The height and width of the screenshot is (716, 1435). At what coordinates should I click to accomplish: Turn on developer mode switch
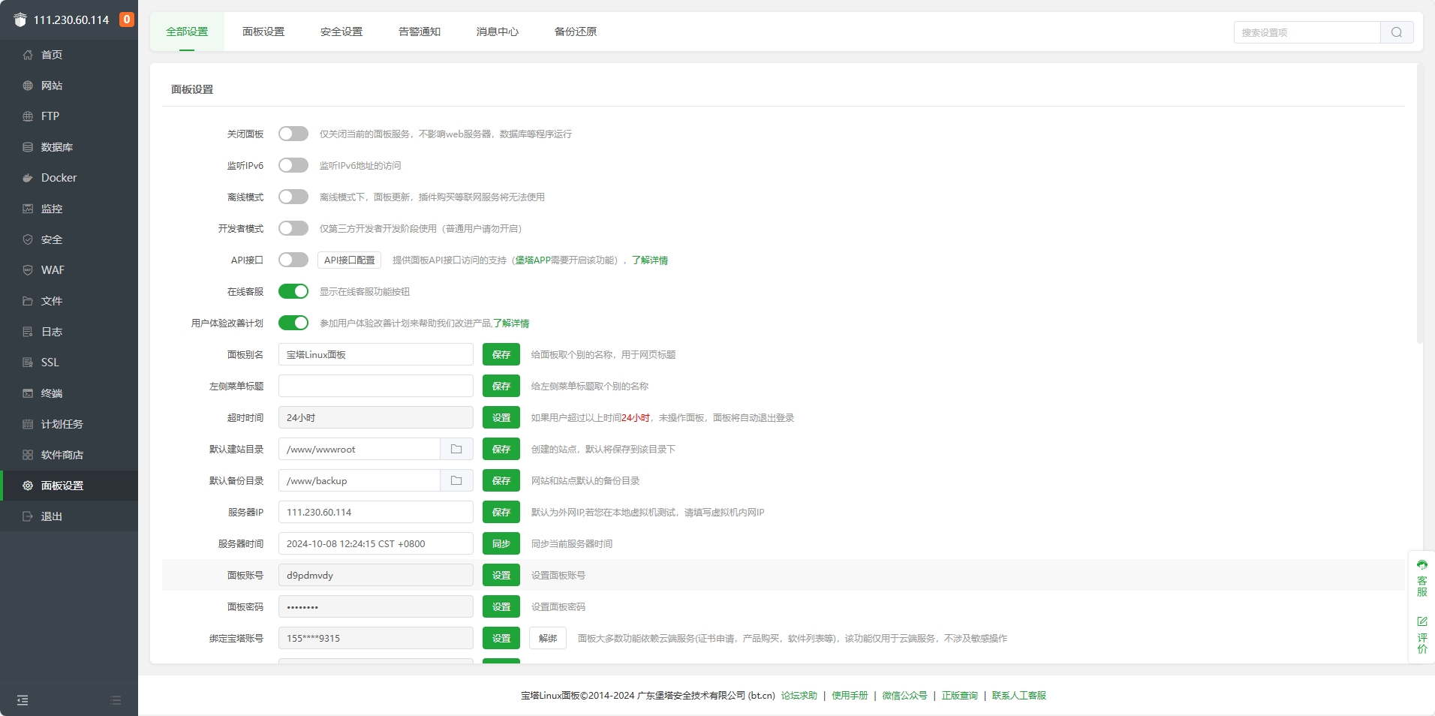pyautogui.click(x=293, y=228)
